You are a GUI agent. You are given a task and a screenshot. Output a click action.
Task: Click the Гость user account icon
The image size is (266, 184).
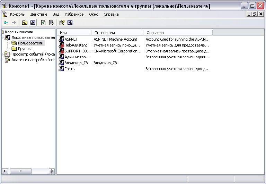(61, 69)
